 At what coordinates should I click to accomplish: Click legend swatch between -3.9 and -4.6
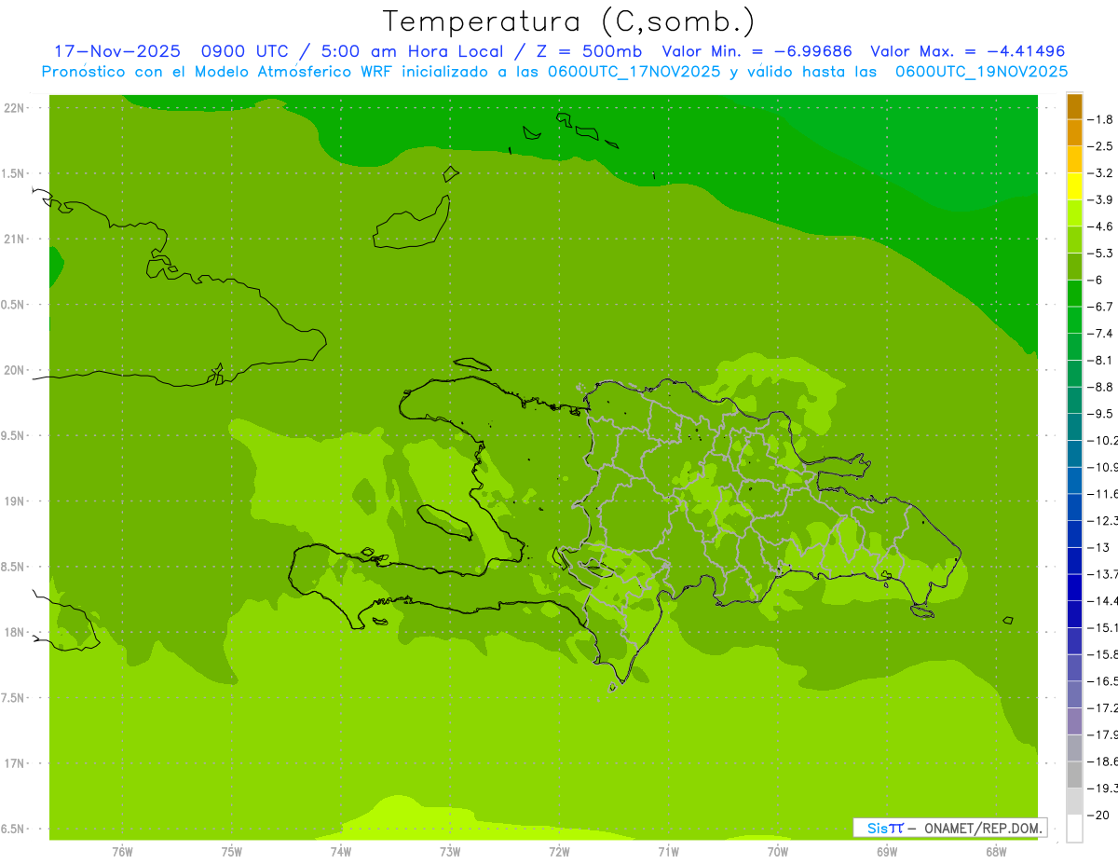(x=1074, y=213)
